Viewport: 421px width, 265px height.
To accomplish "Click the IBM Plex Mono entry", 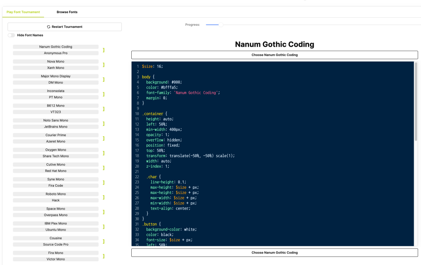I will (56, 224).
